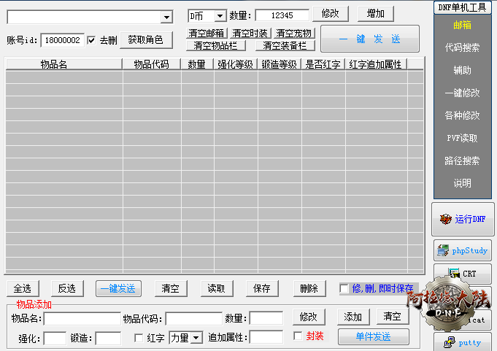The width and height of the screenshot is (497, 351).
Task: Open phpStudy from the side launcher
Action: [x=463, y=251]
